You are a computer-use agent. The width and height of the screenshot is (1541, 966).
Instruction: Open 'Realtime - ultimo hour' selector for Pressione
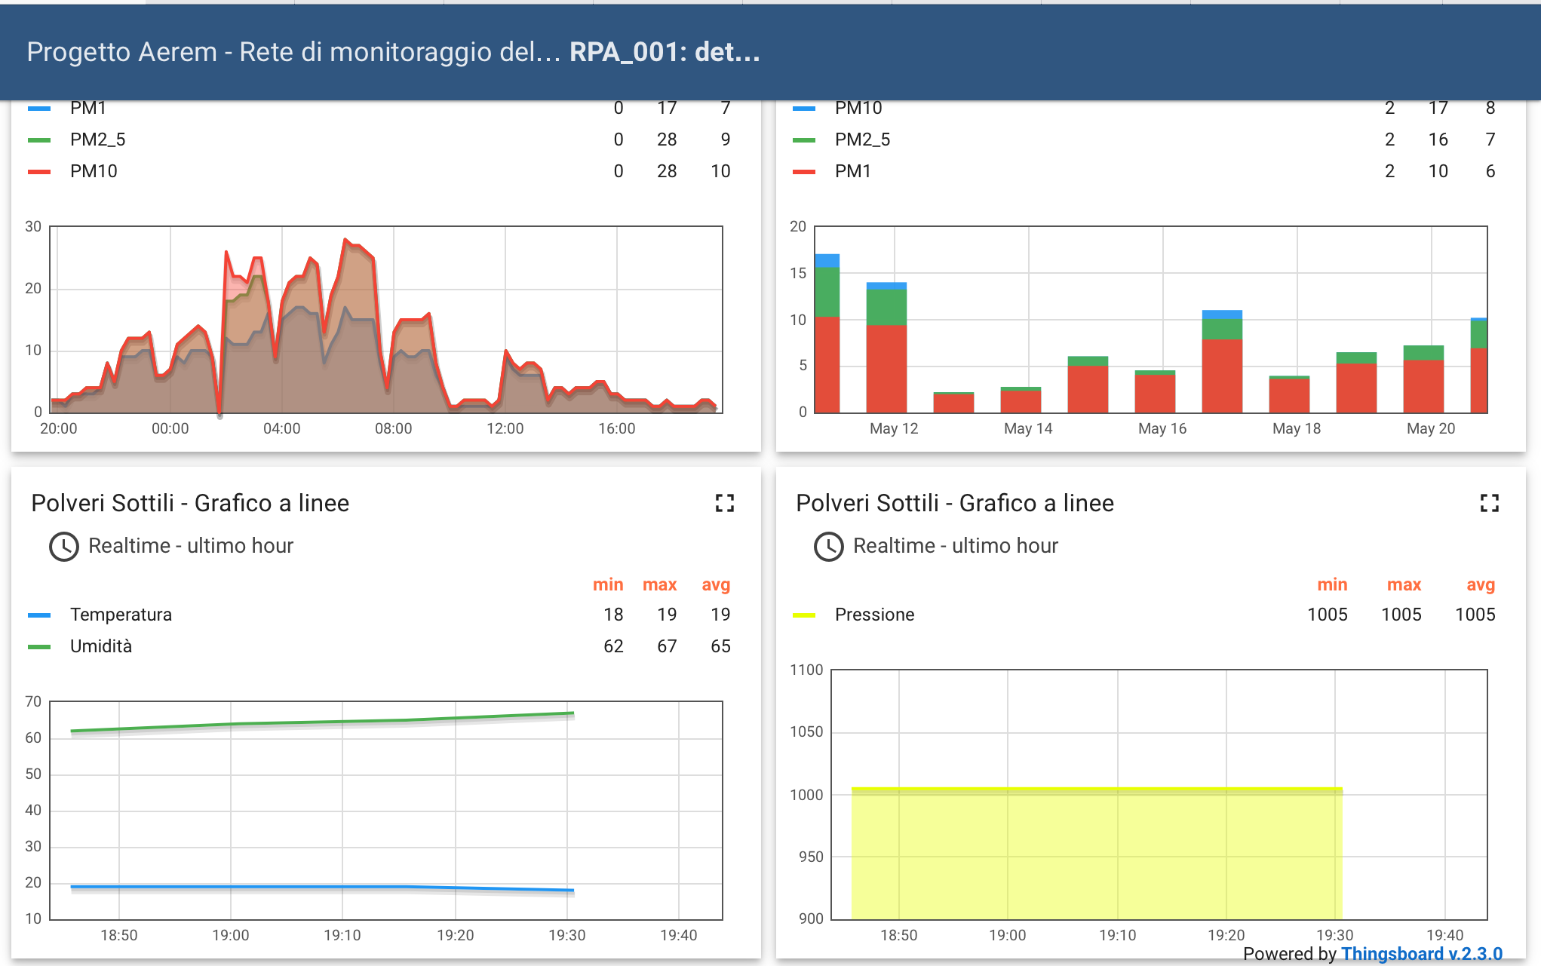coord(955,546)
